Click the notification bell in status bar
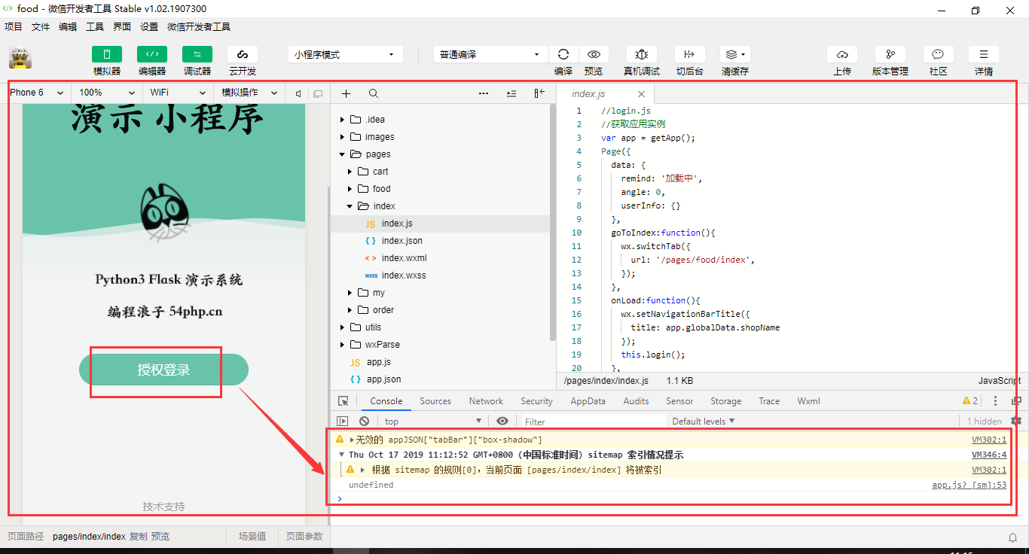1029x554 pixels. tap(1013, 537)
